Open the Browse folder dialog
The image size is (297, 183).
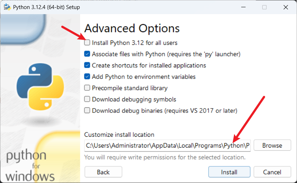coord(272,145)
